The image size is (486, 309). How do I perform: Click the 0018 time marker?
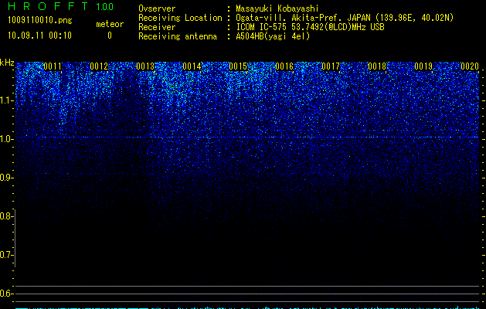click(377, 66)
